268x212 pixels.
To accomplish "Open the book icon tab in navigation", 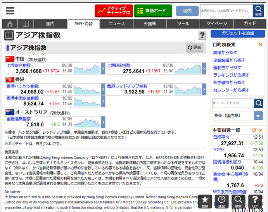I will coord(26,24).
